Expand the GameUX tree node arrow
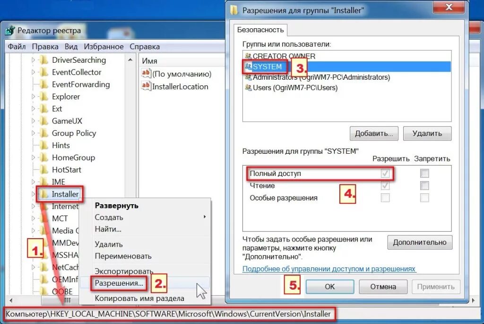 (34, 121)
